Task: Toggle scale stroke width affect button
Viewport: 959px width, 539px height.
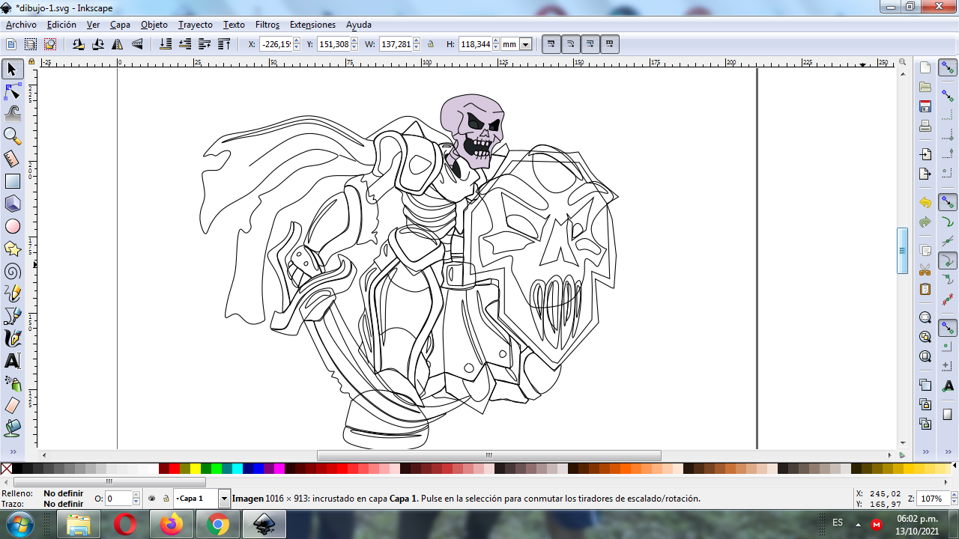Action: point(551,44)
